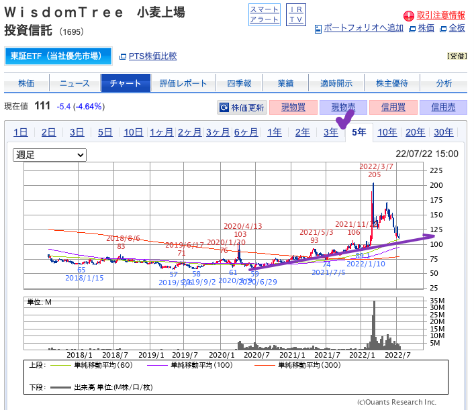Click the 22/07/22 15:00 timestamp

click(x=427, y=154)
